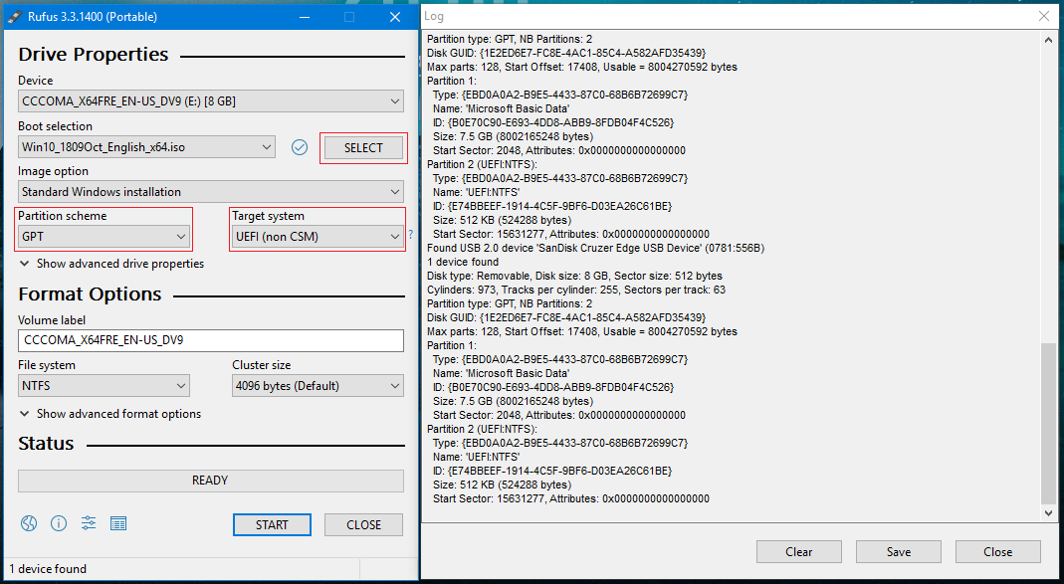
Task: Open Rufus settings sliders icon
Action: (89, 523)
